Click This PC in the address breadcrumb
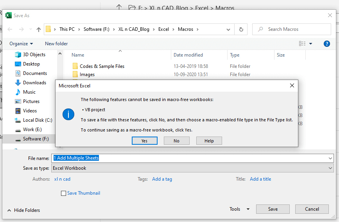 tap(67, 29)
